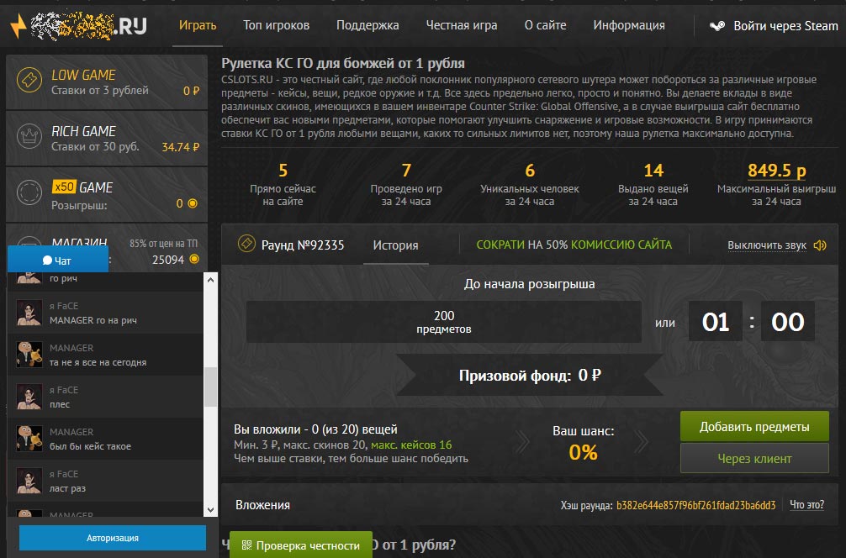Open the Играть menu item
This screenshot has height=558, width=846.
point(198,25)
